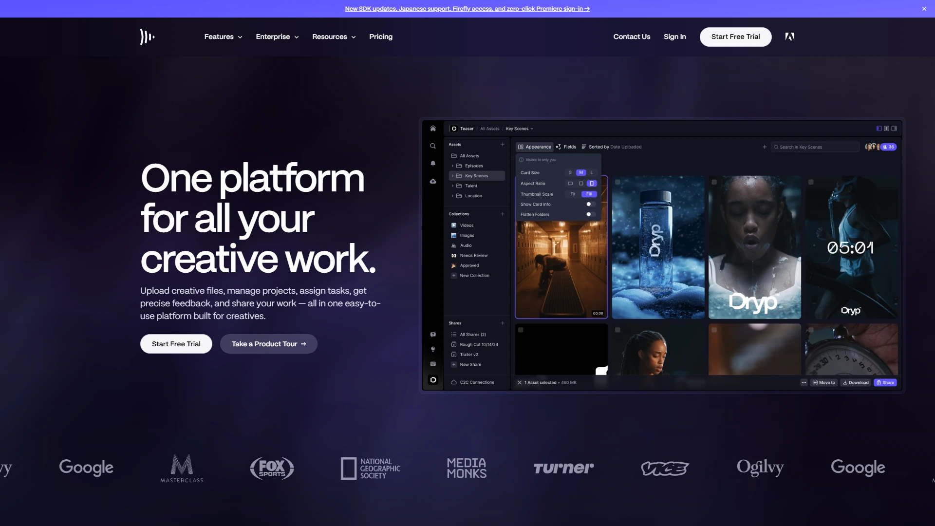
Task: Click Sorted by Date Uploaded
Action: coord(611,147)
